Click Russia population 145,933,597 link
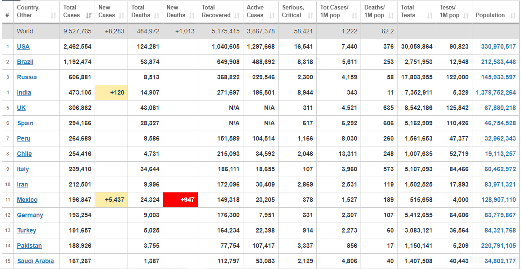The image size is (521, 269). [498, 77]
